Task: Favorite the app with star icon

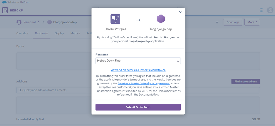Action: [x=217, y=22]
